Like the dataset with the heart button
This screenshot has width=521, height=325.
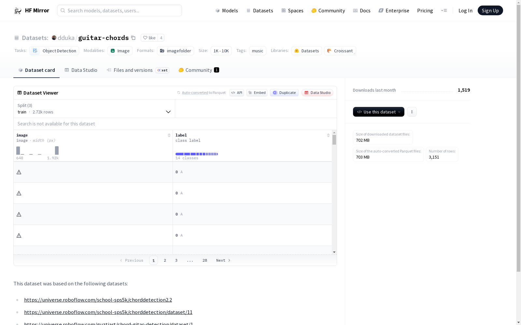tap(149, 38)
